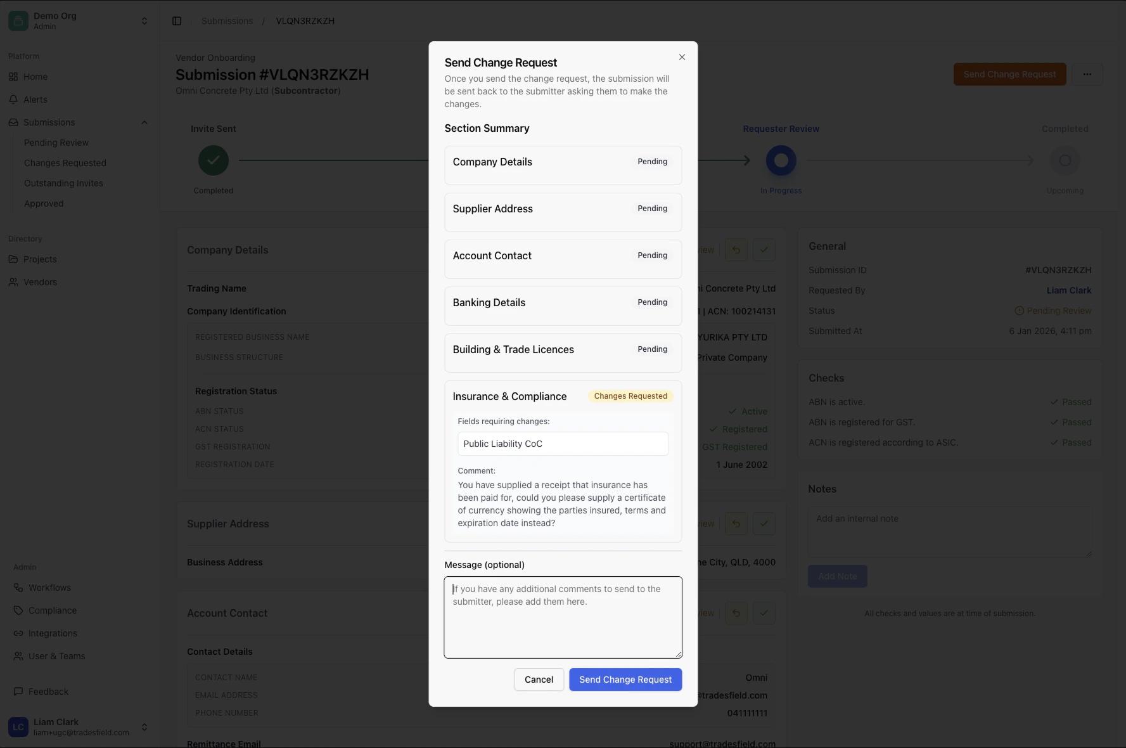Cancel the change request dialog
This screenshot has width=1126, height=748.
(x=539, y=679)
